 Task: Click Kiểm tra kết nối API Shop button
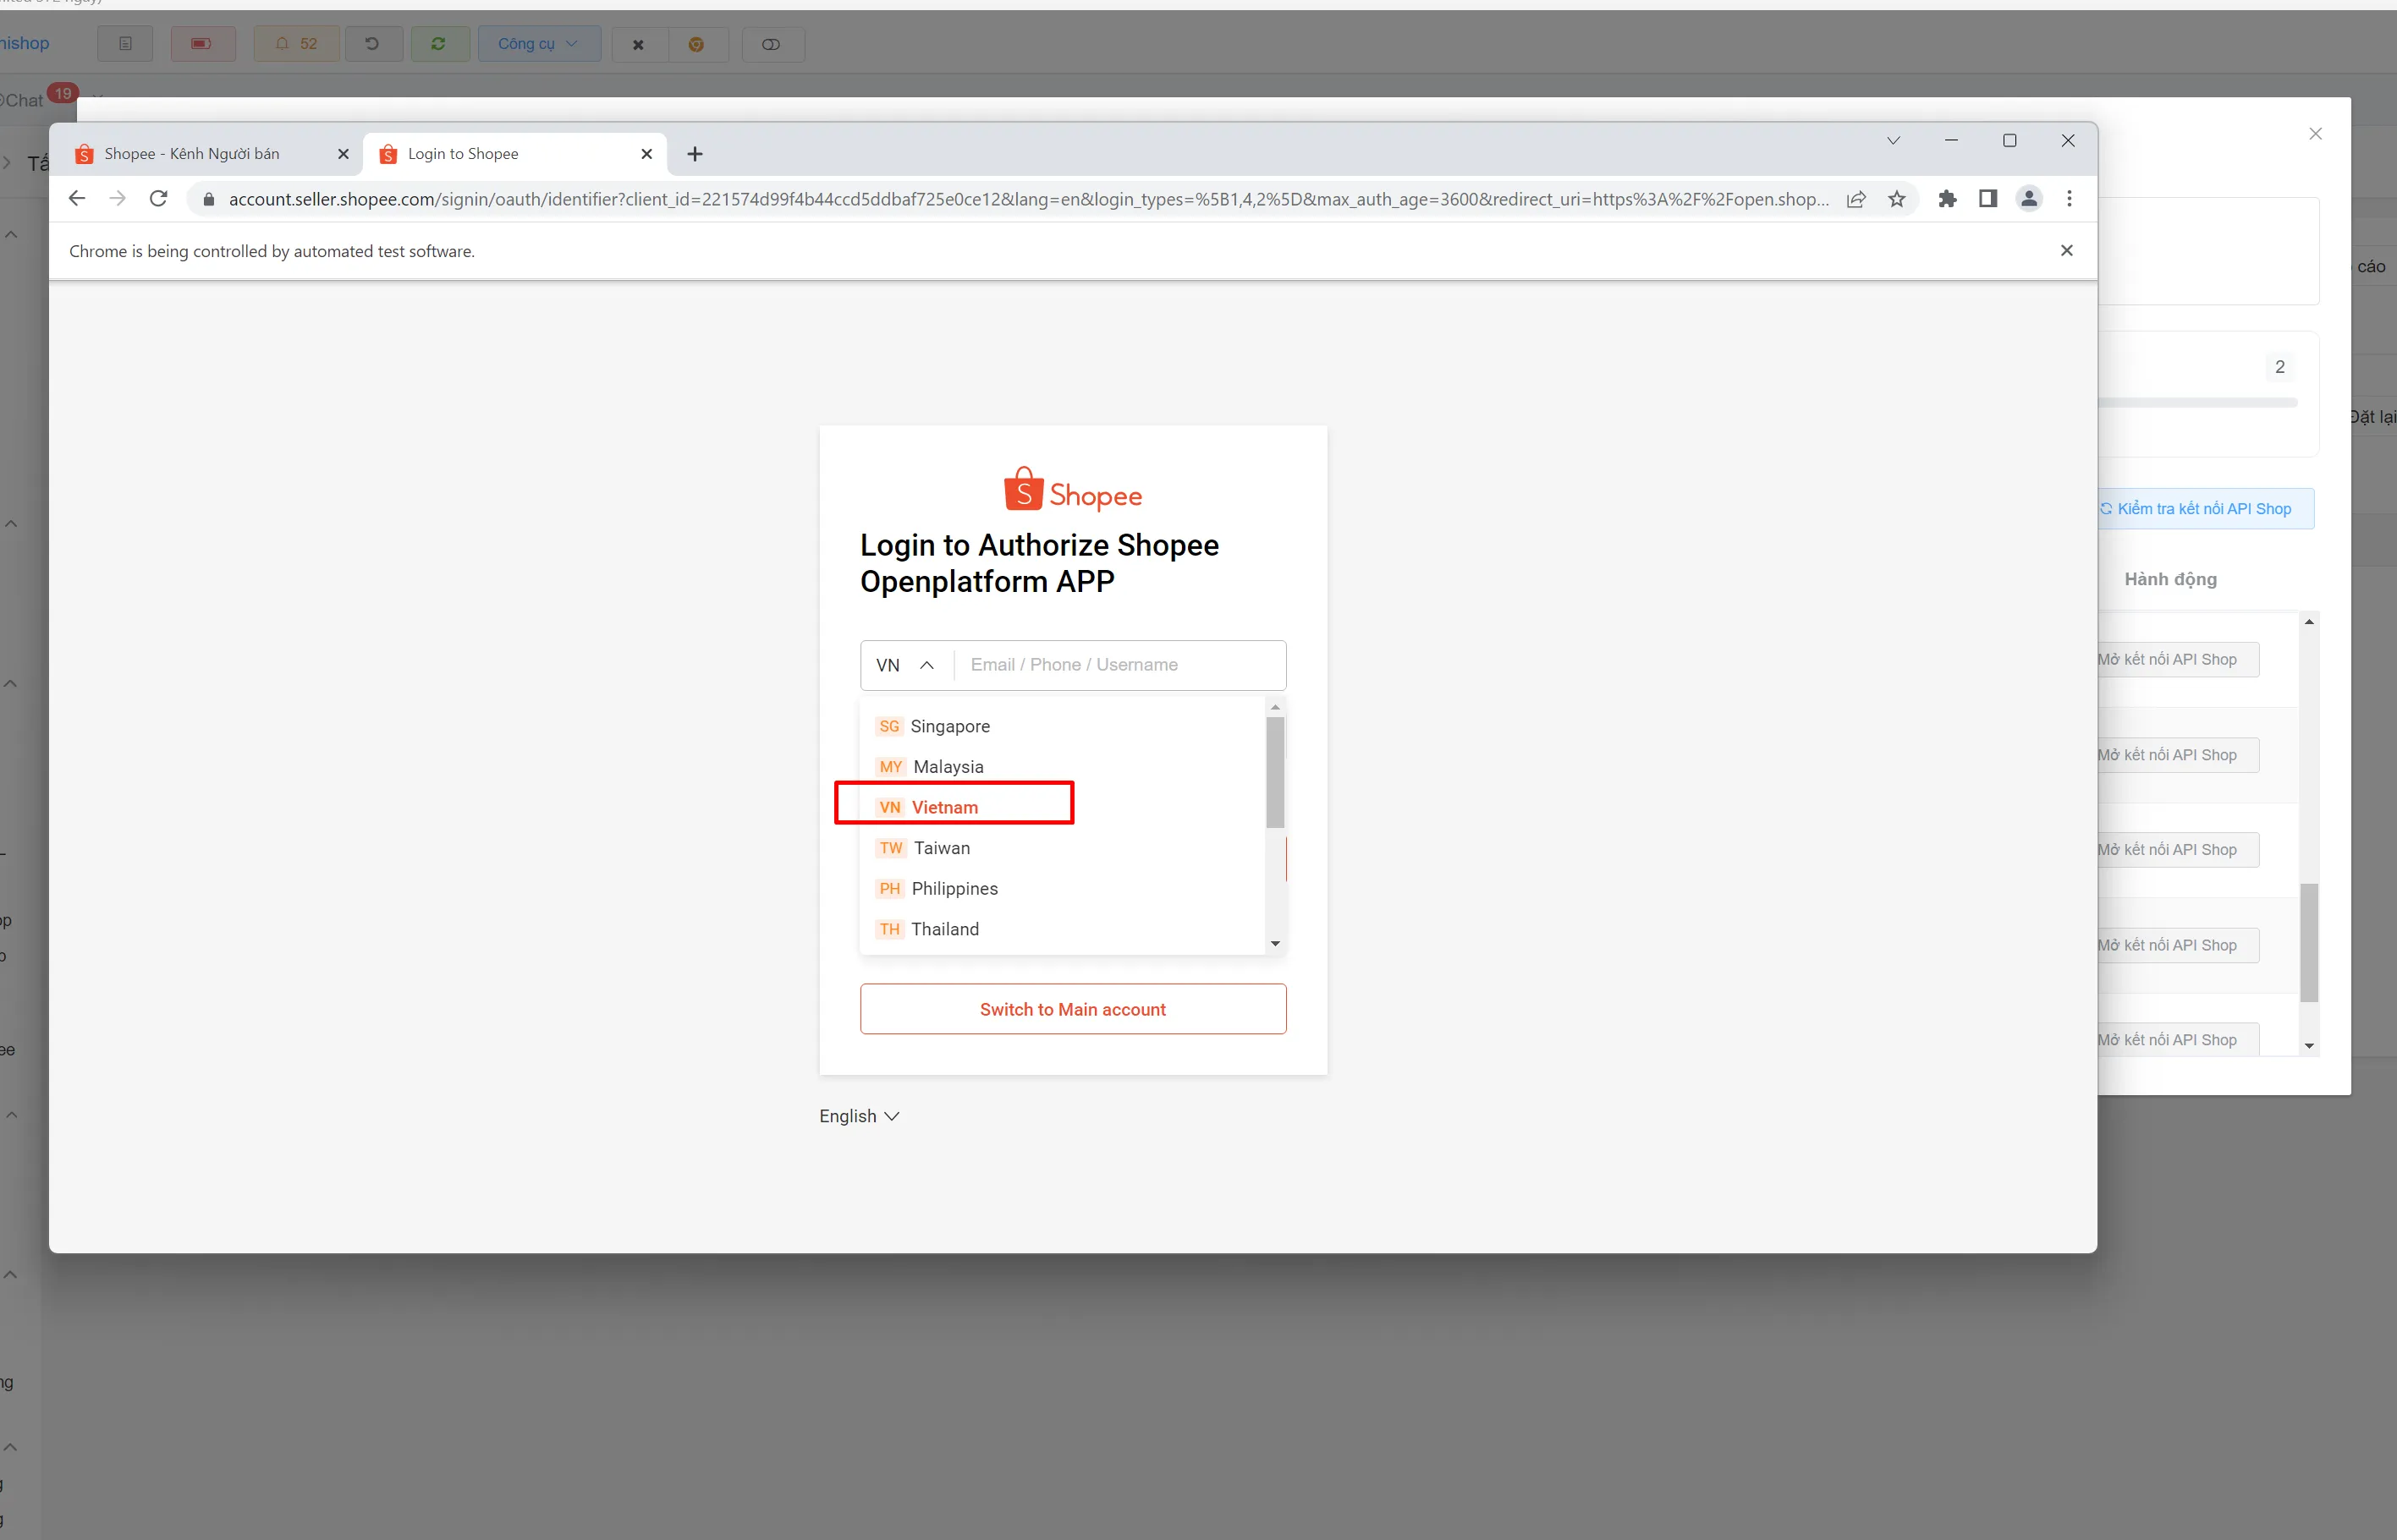tap(2204, 509)
